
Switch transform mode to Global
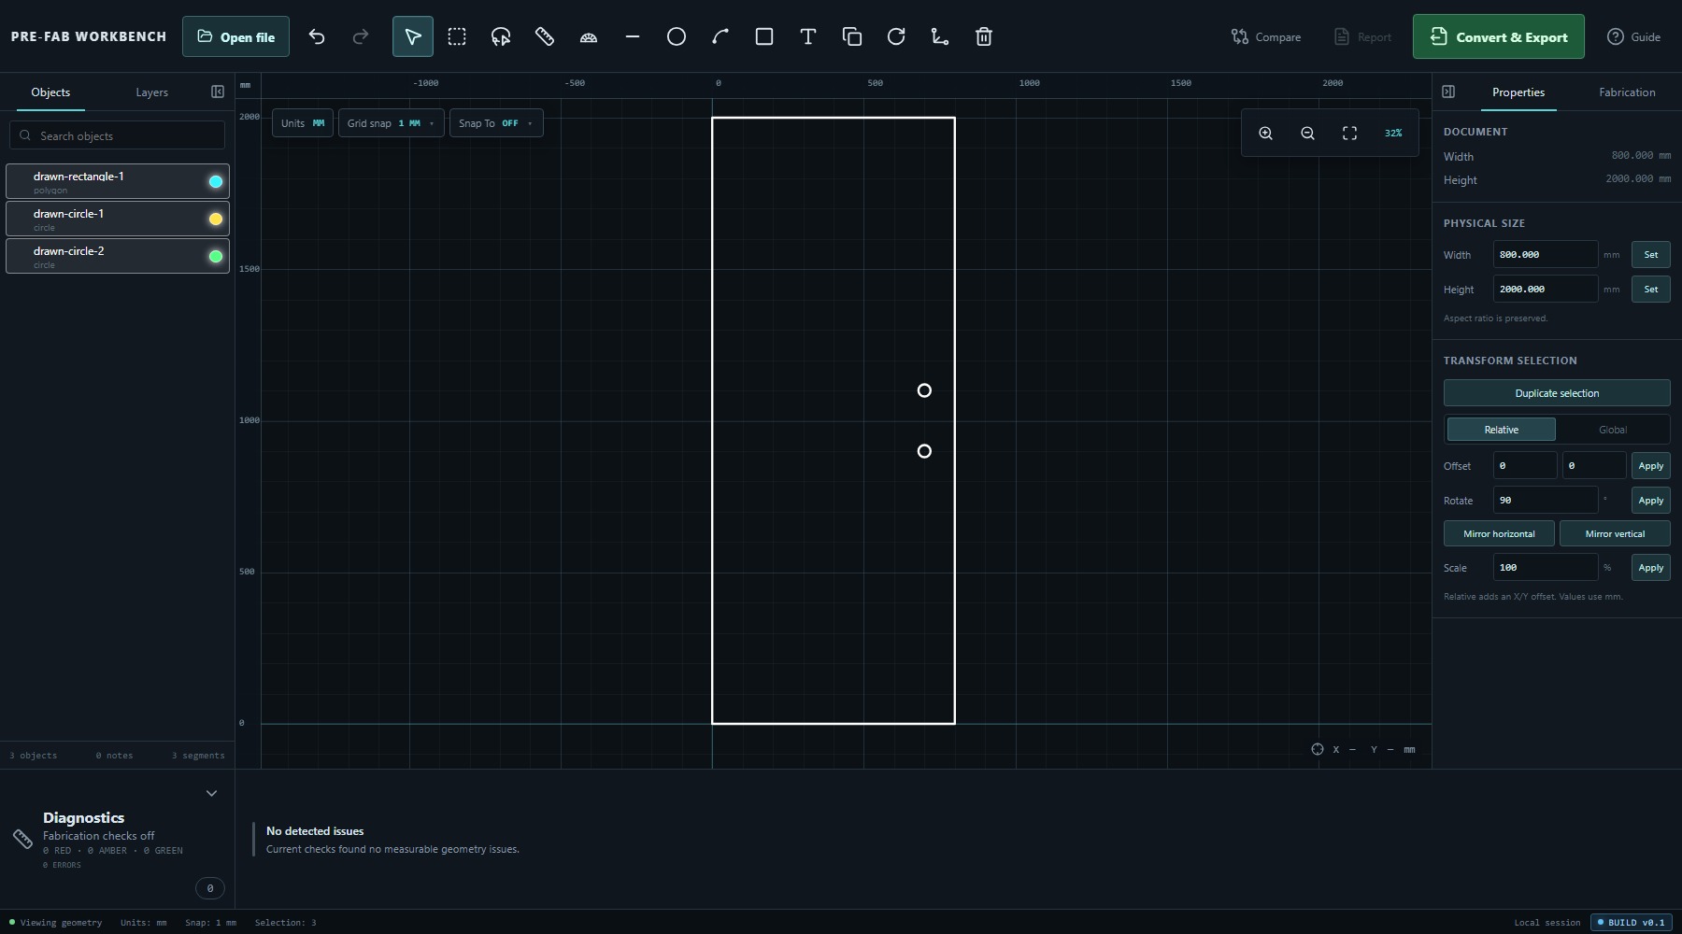1613,430
